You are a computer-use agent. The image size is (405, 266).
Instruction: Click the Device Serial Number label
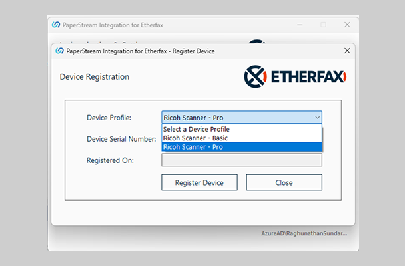[121, 139]
